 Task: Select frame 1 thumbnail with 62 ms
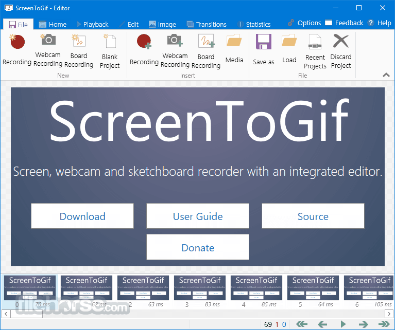[x=87, y=292]
